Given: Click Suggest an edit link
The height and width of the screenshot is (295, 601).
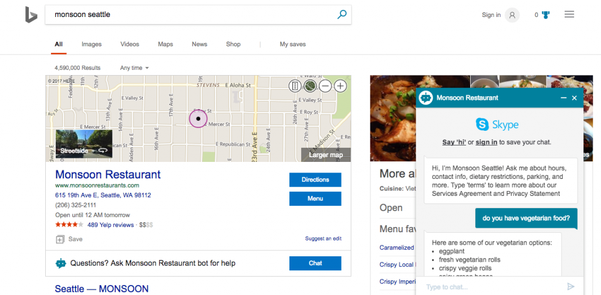Looking at the screenshot, I should pyautogui.click(x=323, y=238).
